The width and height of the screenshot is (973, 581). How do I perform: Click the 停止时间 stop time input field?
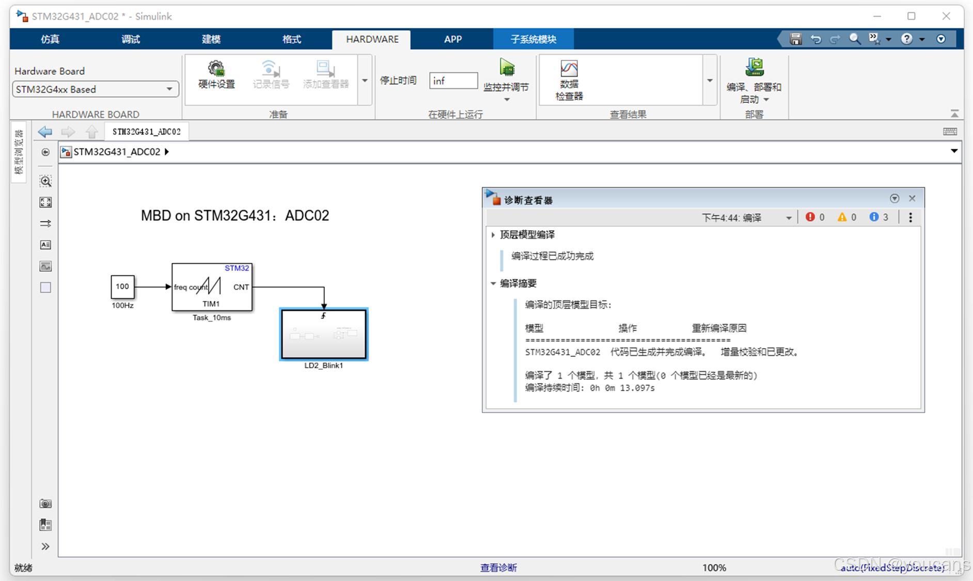tap(453, 81)
